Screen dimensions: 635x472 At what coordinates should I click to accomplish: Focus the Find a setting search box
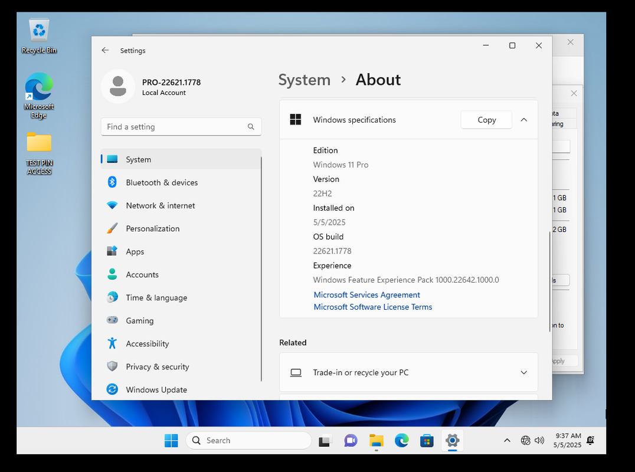click(x=181, y=127)
